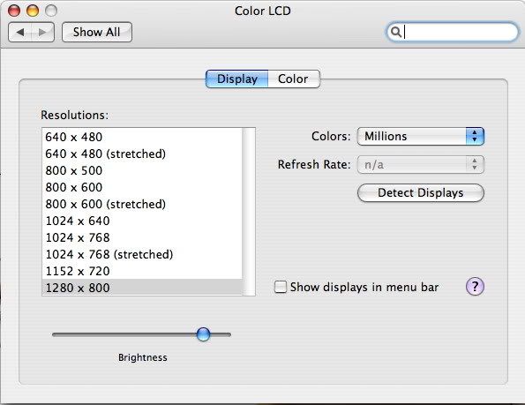Viewport: 525px width, 405px height.
Task: Select the 1152 x 720 resolution
Action: click(142, 271)
